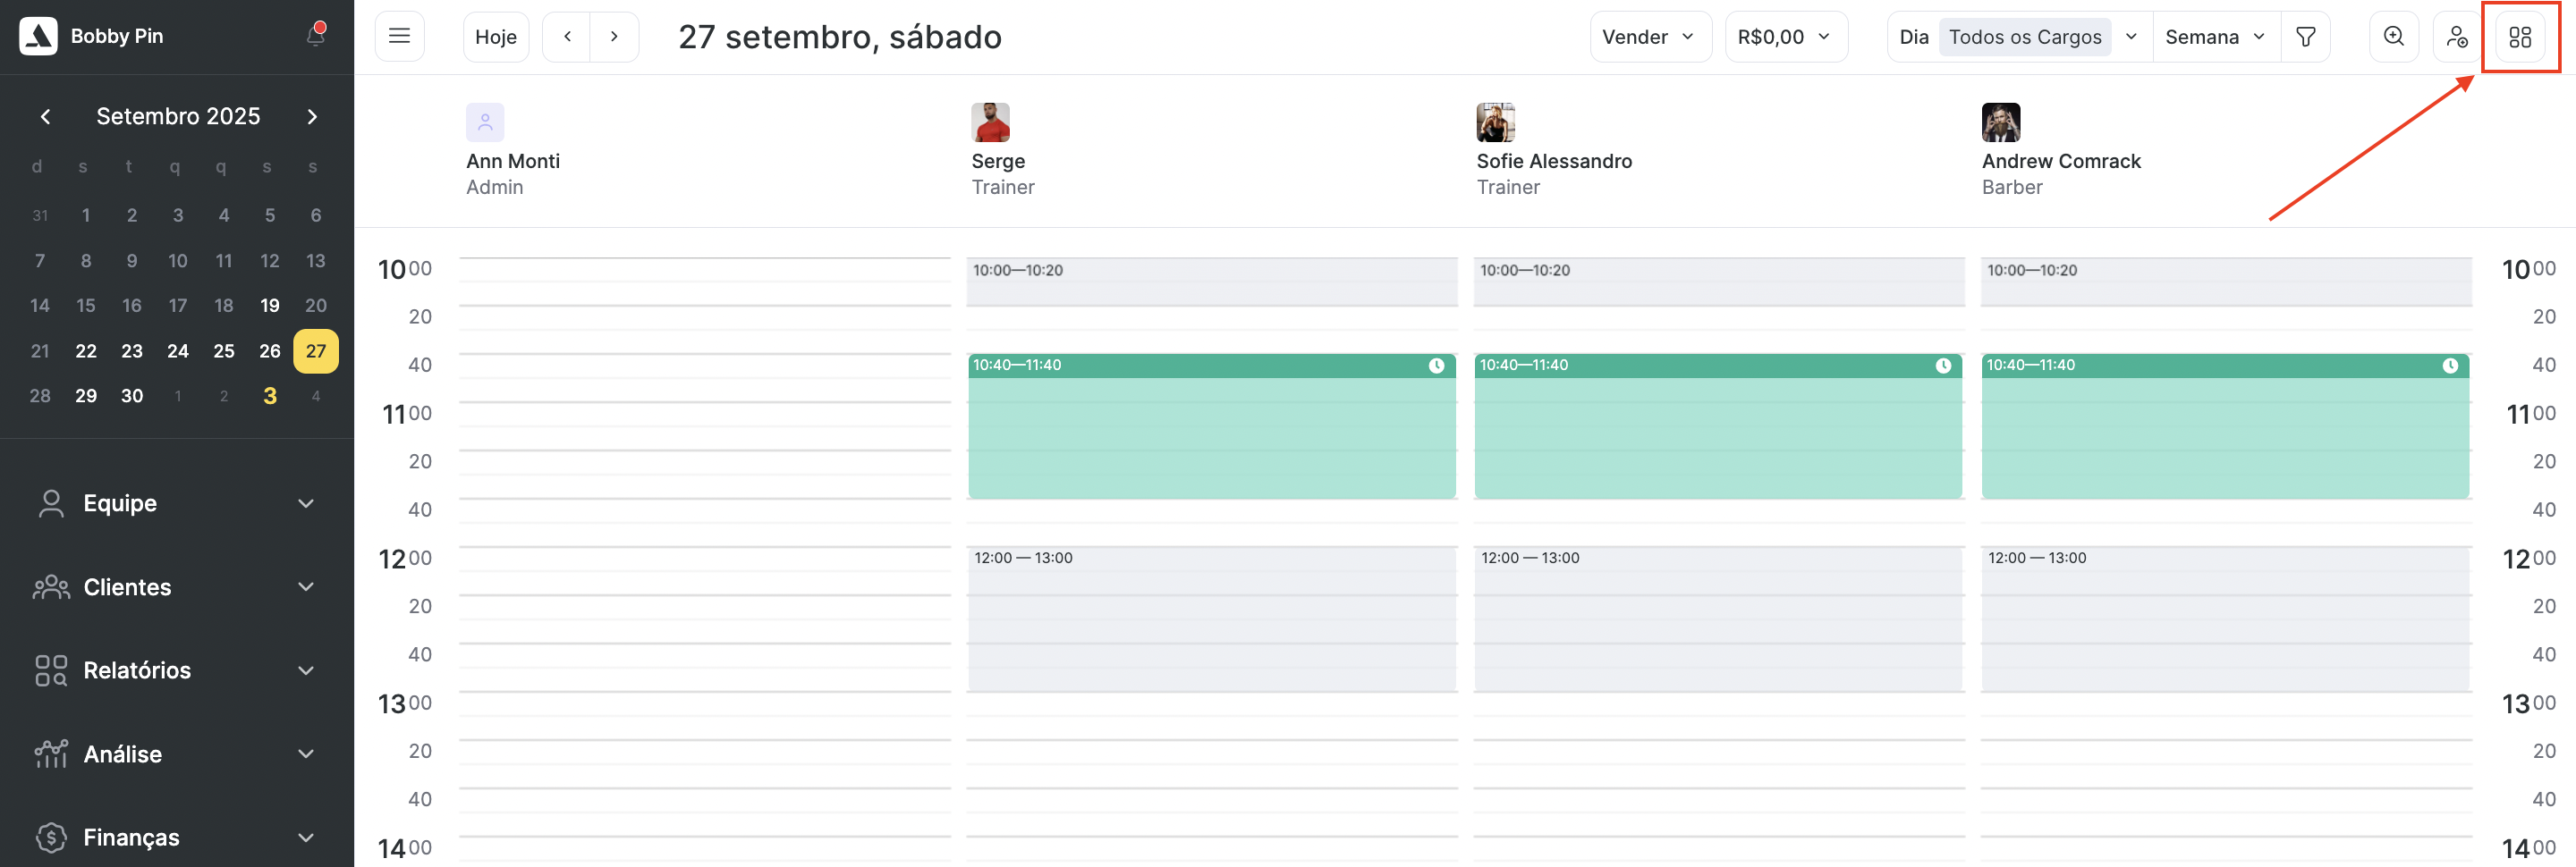Expand the Finanças sidebar section
Image resolution: width=2576 pixels, height=867 pixels.
pos(176,837)
